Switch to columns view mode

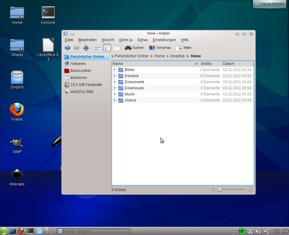click(117, 48)
